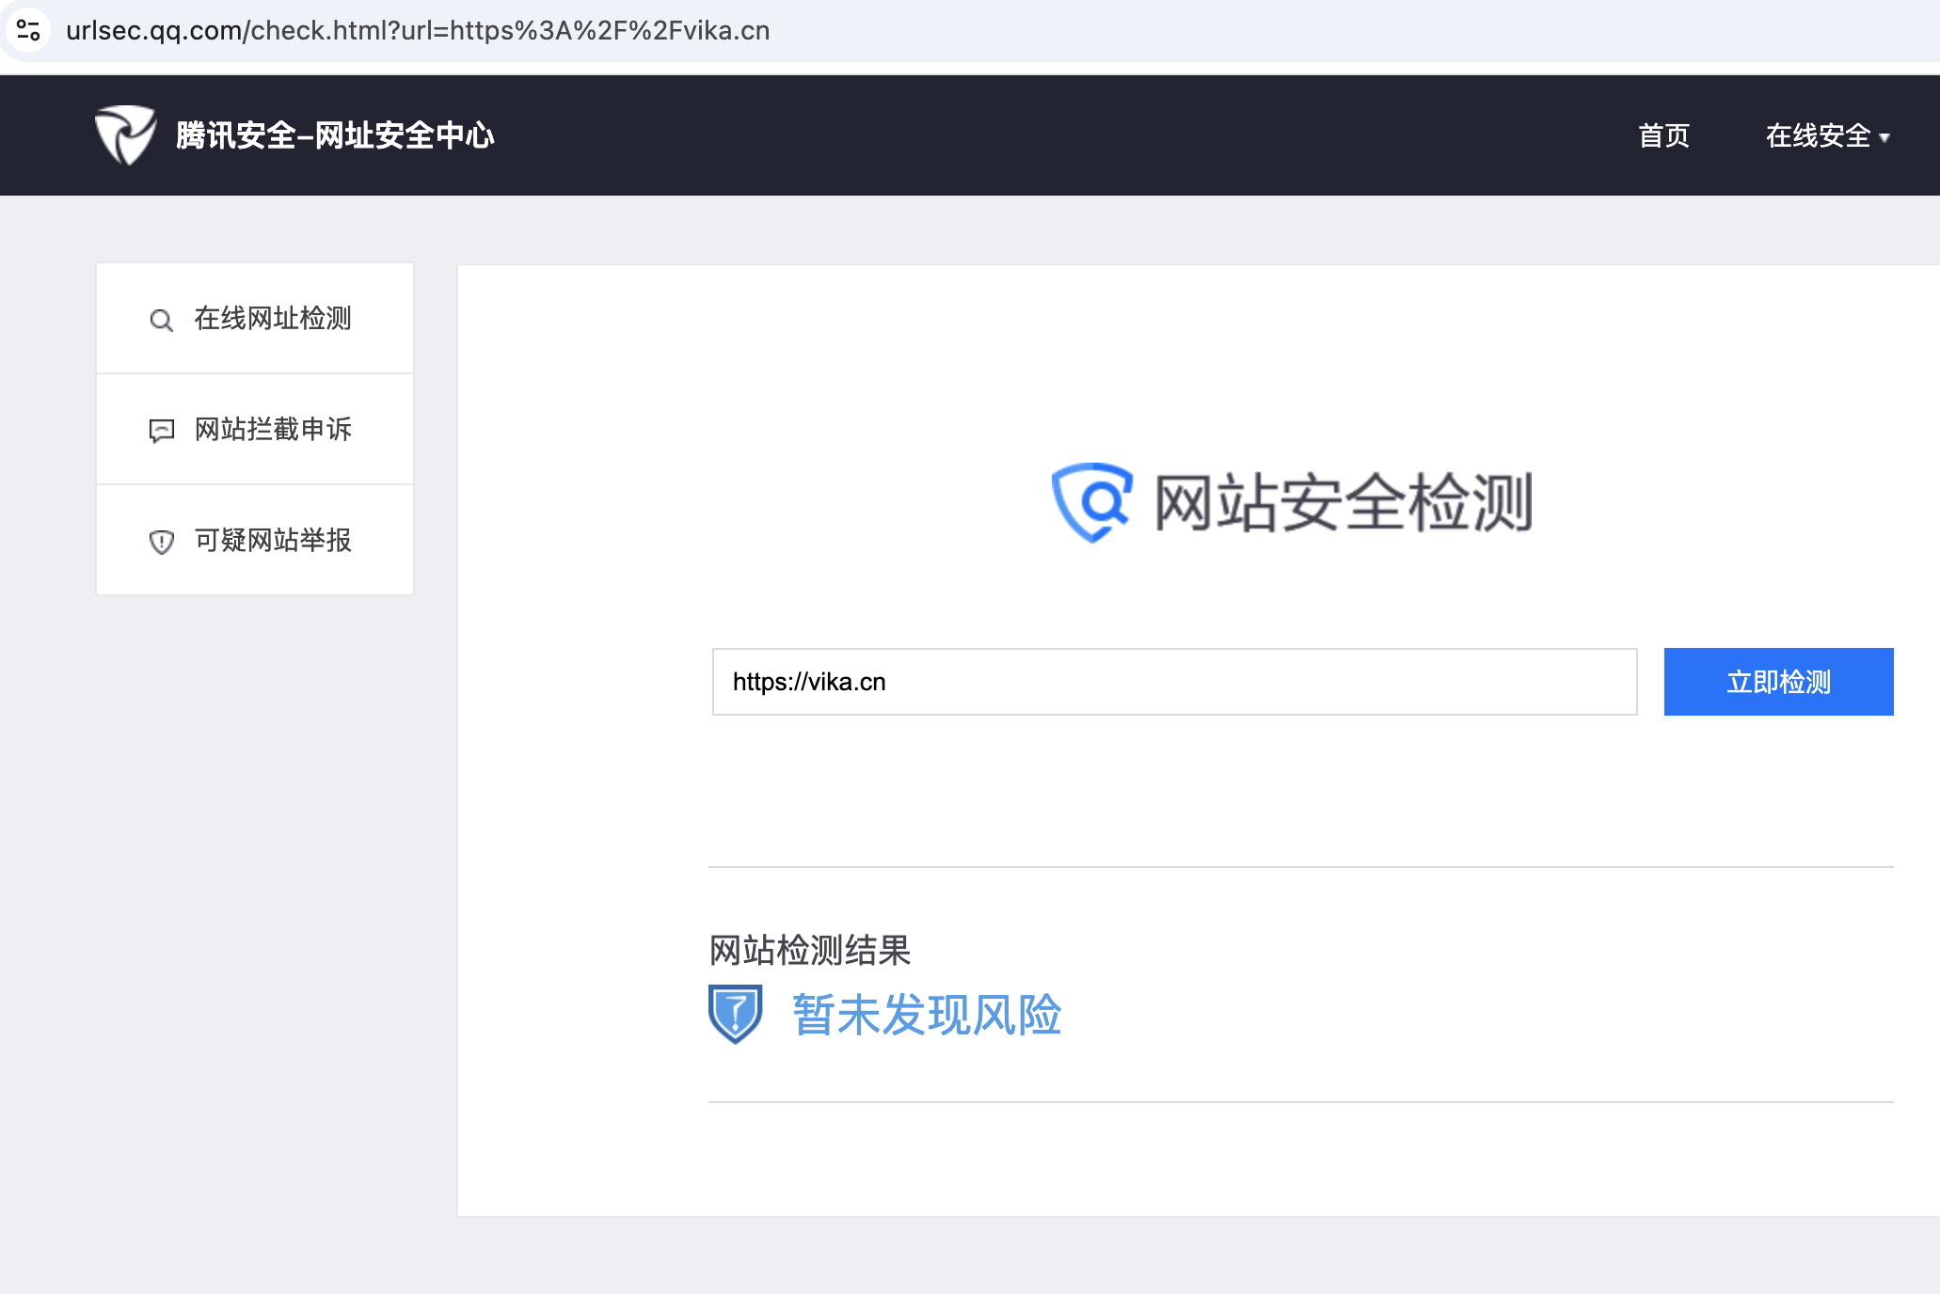Click the chat bubble icon beside 网站拦截申诉
The height and width of the screenshot is (1294, 1940).
[x=161, y=431]
